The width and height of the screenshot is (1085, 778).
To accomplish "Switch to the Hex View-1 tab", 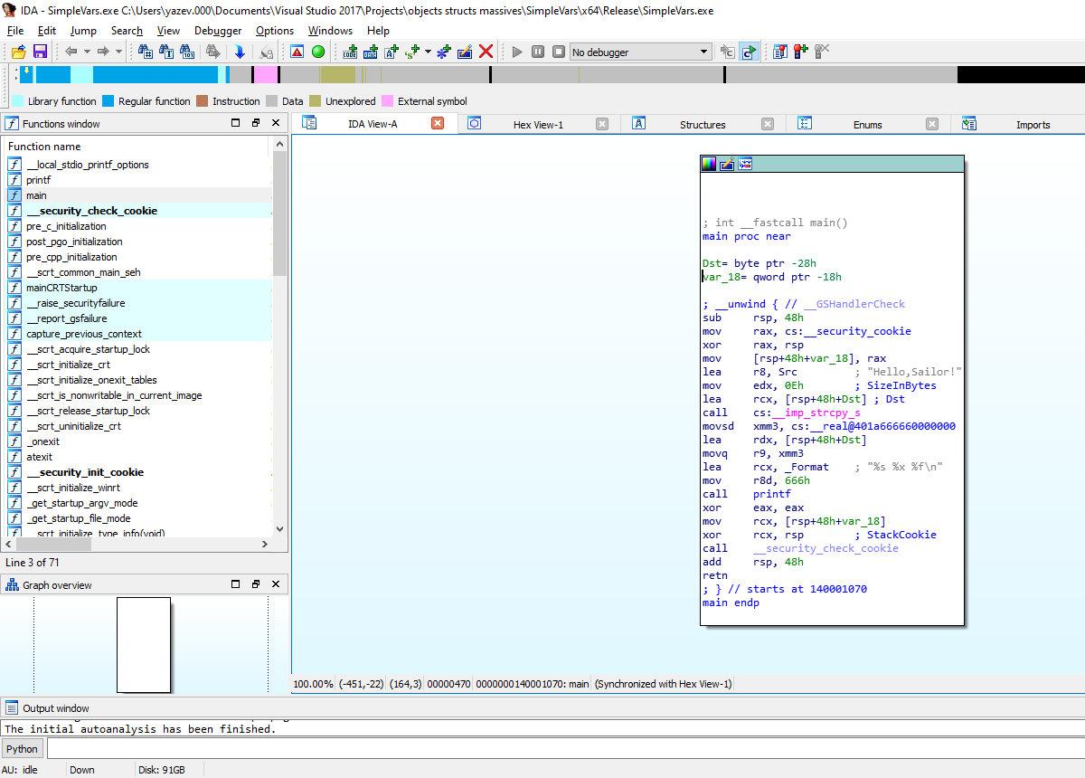I will click(537, 124).
